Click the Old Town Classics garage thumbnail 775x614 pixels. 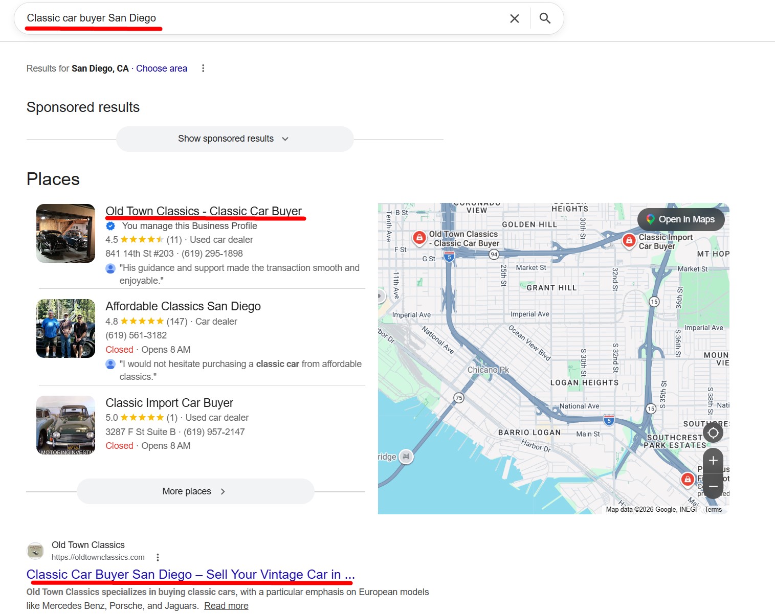point(65,233)
